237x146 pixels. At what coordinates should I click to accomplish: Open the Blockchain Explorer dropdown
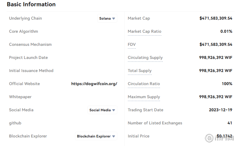(x=96, y=136)
